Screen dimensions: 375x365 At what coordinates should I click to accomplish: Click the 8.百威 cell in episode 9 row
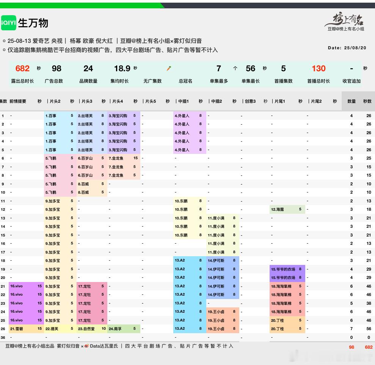92,184
